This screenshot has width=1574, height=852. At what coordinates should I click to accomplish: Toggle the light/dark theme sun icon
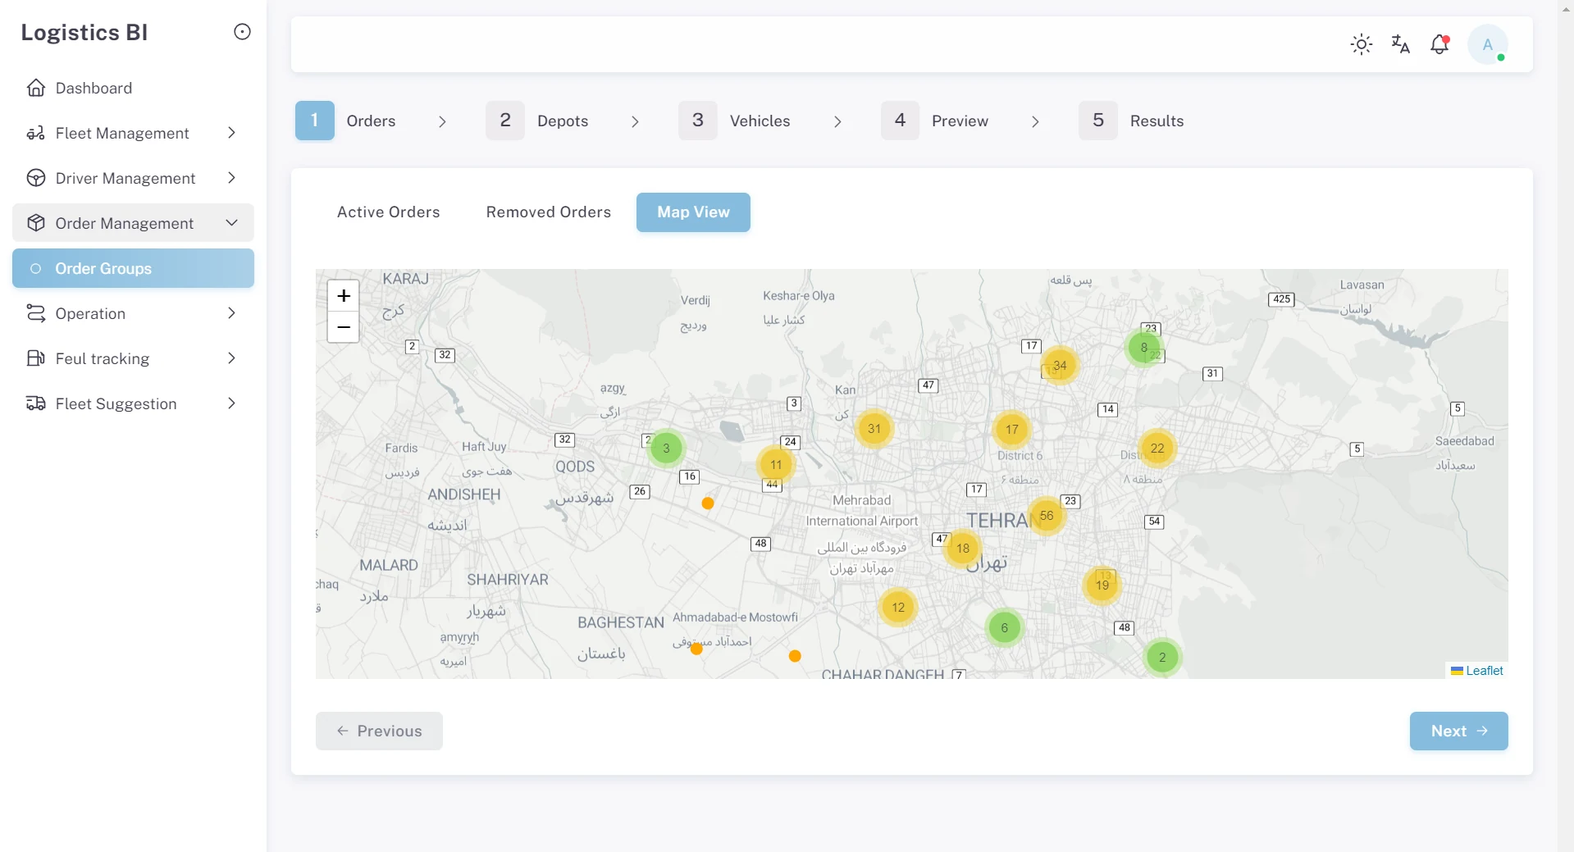[1362, 44]
